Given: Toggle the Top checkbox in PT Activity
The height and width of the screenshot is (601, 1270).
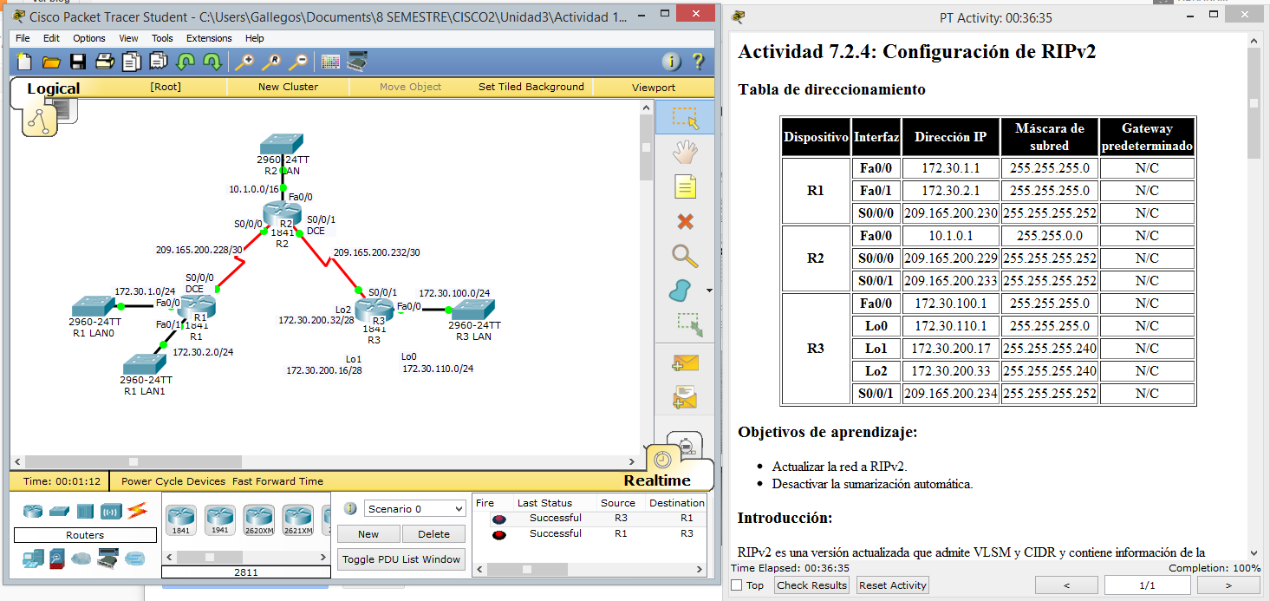Looking at the screenshot, I should [737, 585].
